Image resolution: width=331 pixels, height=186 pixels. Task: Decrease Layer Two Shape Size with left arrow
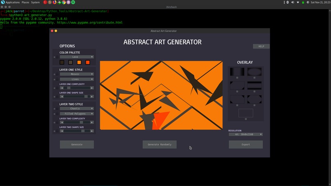click(x=62, y=131)
